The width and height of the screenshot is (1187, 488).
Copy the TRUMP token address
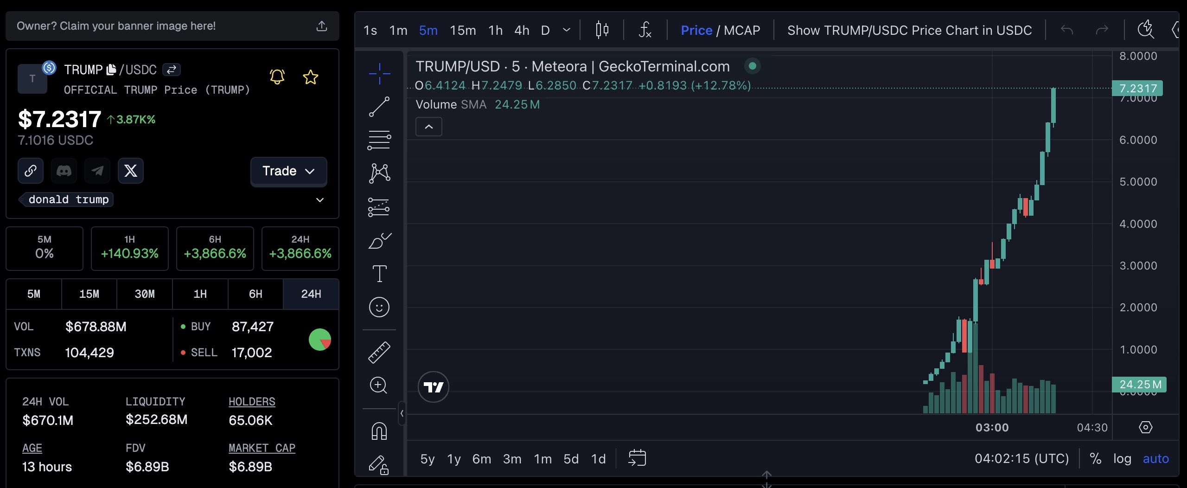(111, 70)
